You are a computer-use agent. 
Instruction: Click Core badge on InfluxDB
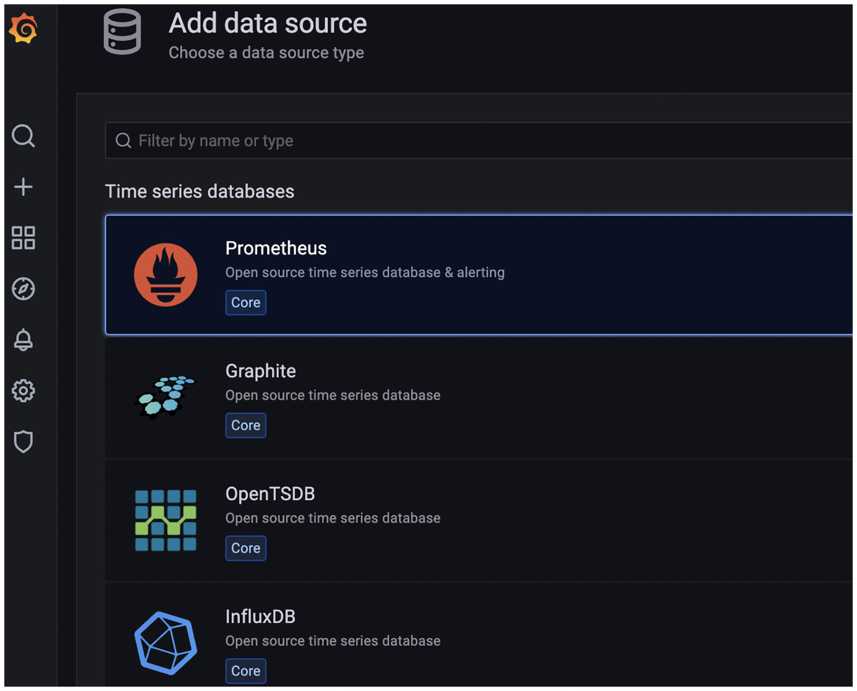click(x=245, y=670)
